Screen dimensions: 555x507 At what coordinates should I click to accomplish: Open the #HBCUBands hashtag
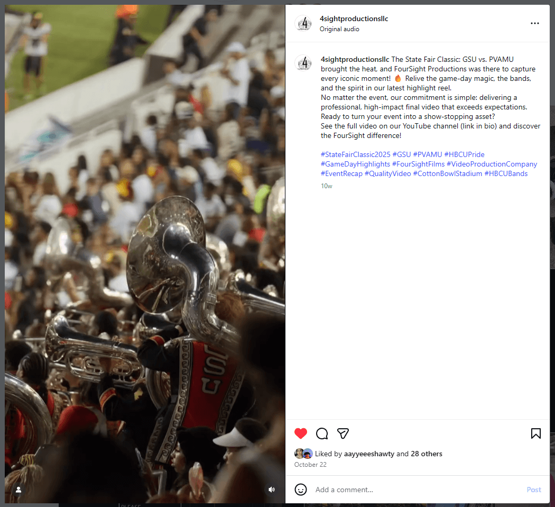point(505,173)
